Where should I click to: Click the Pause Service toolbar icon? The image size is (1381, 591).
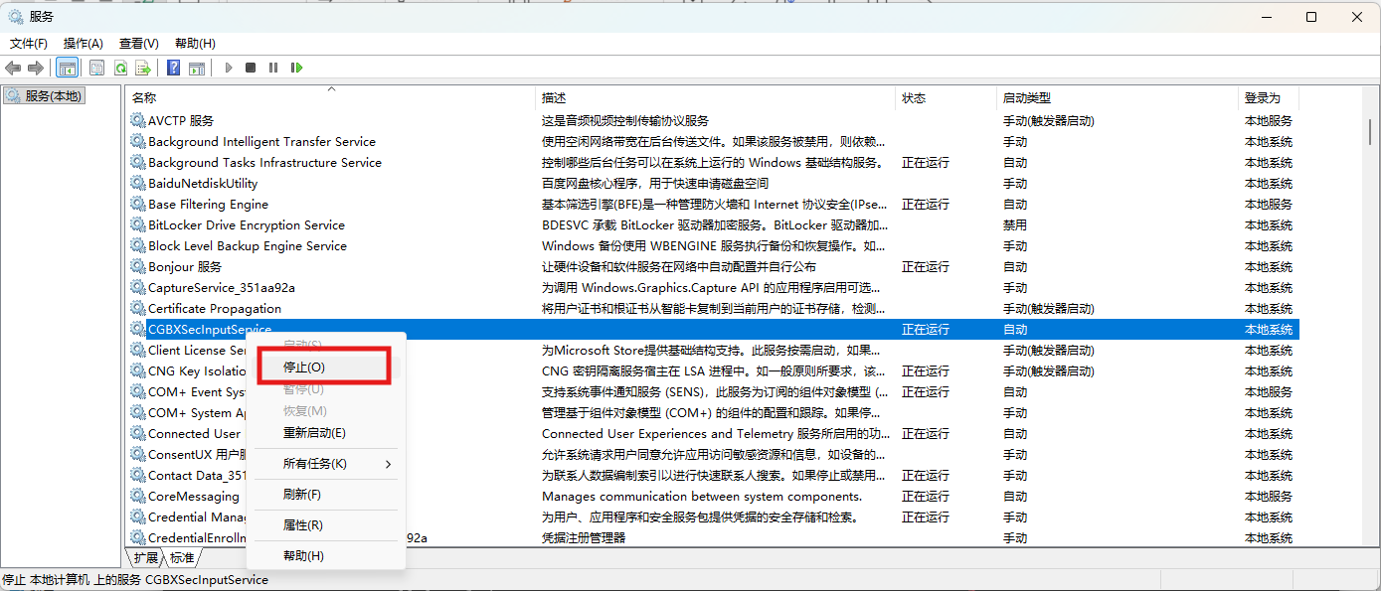pyautogui.click(x=273, y=68)
